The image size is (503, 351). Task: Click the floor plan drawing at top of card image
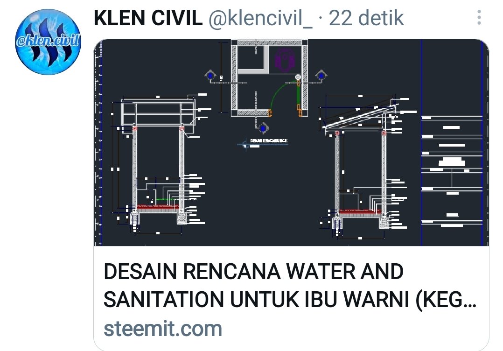click(270, 78)
